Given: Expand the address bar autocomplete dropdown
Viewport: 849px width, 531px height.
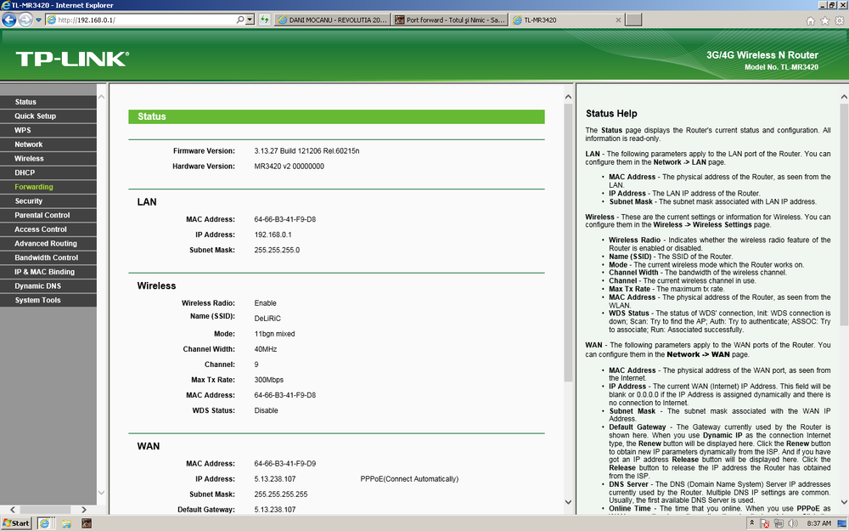Looking at the screenshot, I should (x=250, y=20).
